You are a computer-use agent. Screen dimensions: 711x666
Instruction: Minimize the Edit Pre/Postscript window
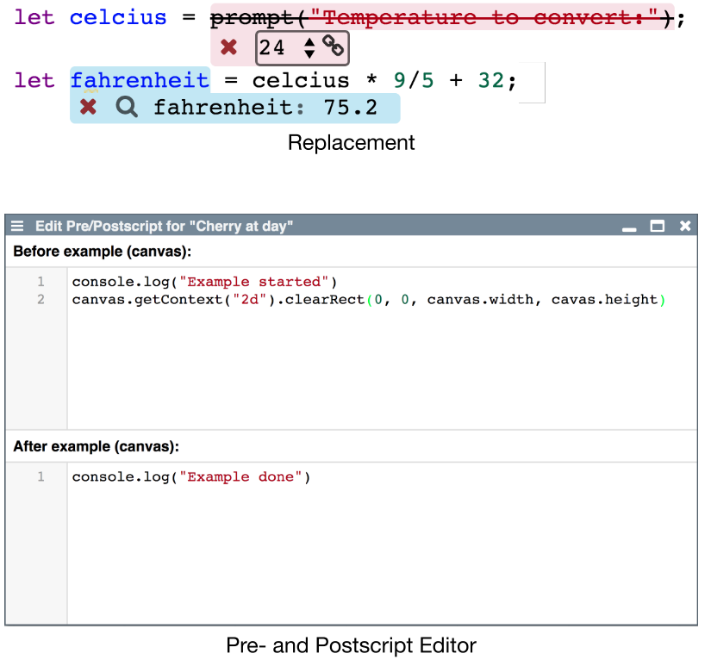pyautogui.click(x=629, y=227)
